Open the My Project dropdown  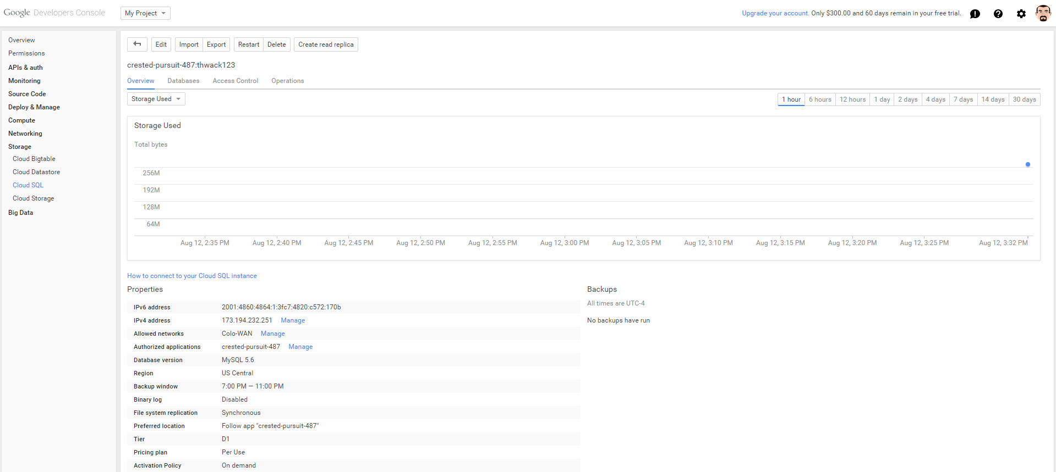(145, 13)
